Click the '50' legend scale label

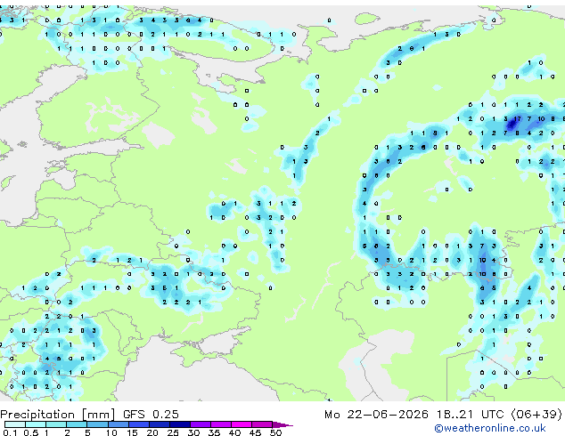[x=276, y=432]
